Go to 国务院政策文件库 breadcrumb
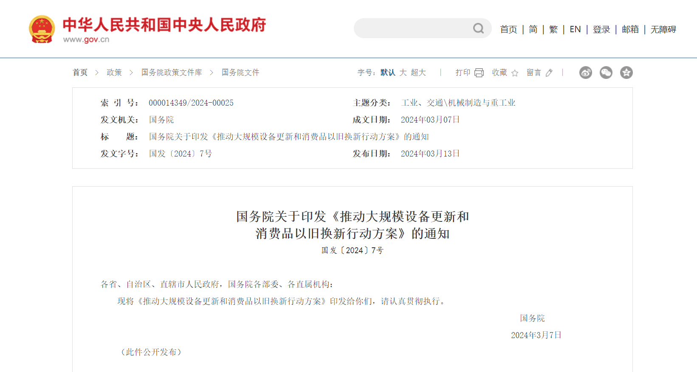The image size is (697, 372). pyautogui.click(x=172, y=73)
